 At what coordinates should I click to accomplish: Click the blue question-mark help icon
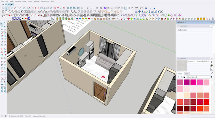point(29,19)
